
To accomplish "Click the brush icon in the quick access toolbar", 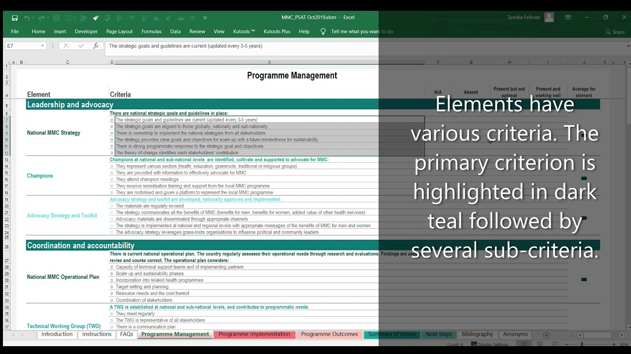I will tap(96, 18).
